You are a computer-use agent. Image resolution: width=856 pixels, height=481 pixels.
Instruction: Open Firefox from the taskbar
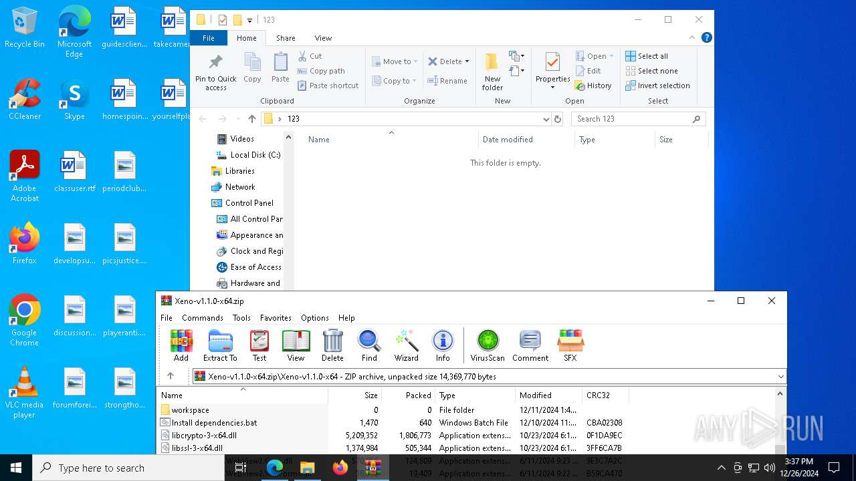pos(340,468)
